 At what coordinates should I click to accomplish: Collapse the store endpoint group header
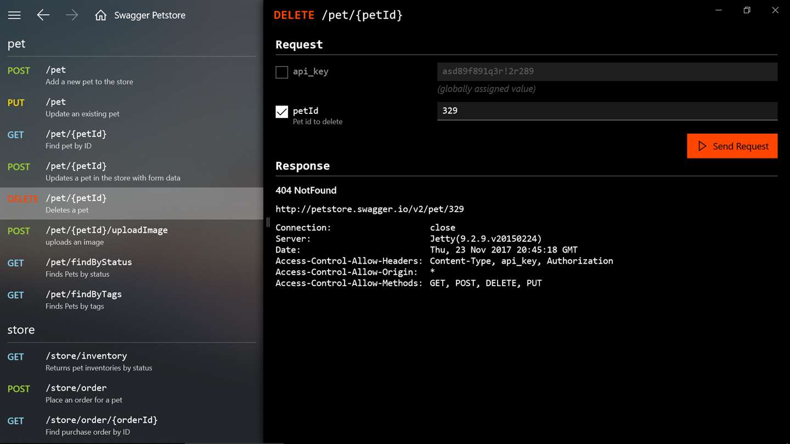[21, 330]
